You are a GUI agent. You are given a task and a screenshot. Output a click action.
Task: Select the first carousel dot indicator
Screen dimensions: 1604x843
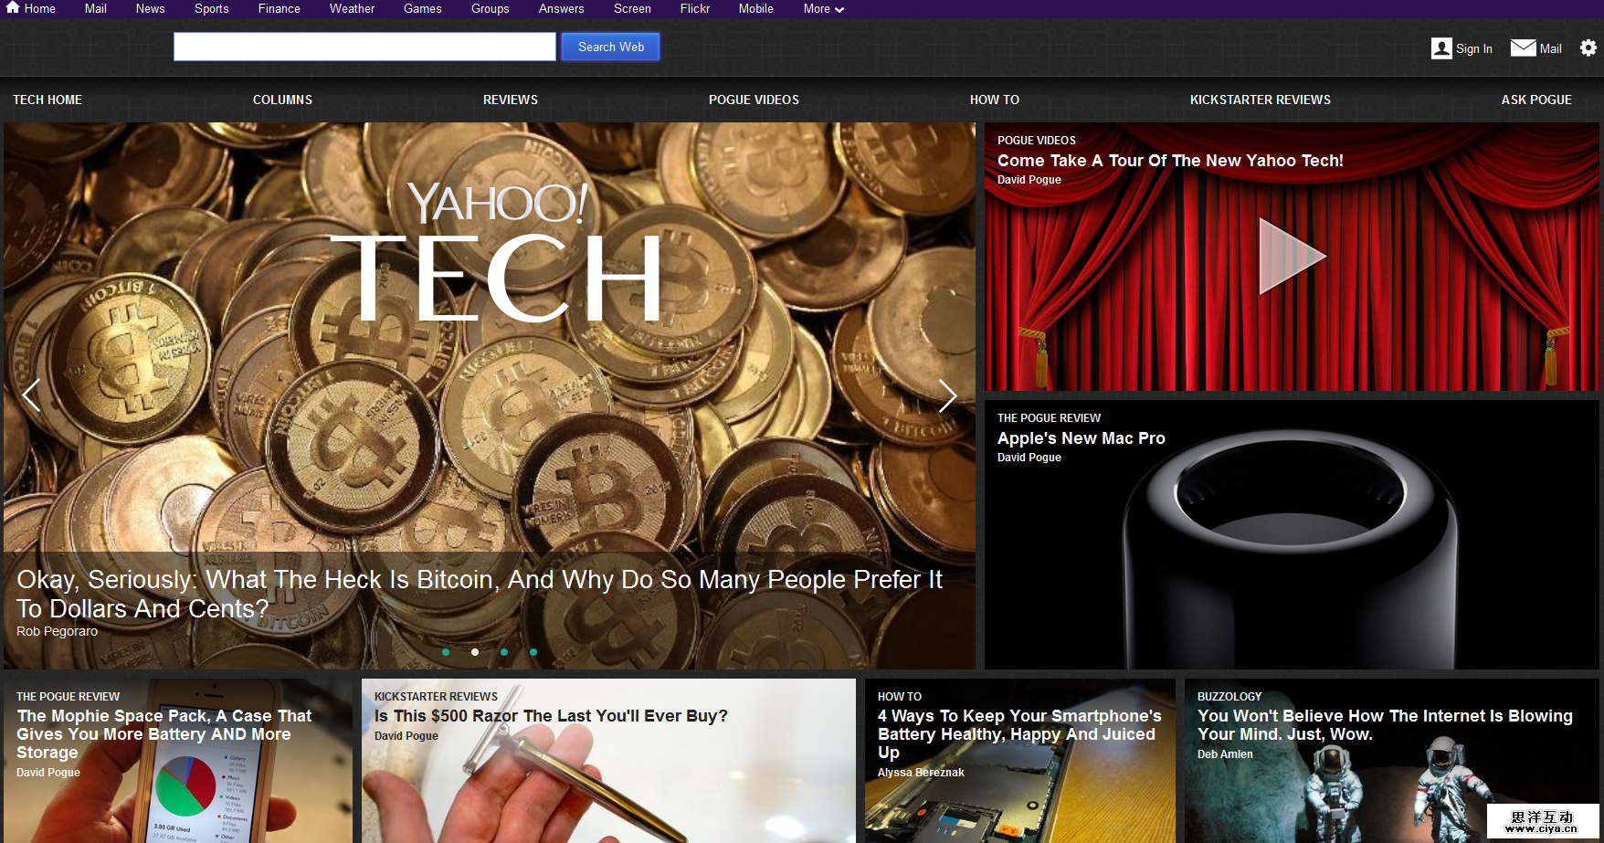(446, 652)
